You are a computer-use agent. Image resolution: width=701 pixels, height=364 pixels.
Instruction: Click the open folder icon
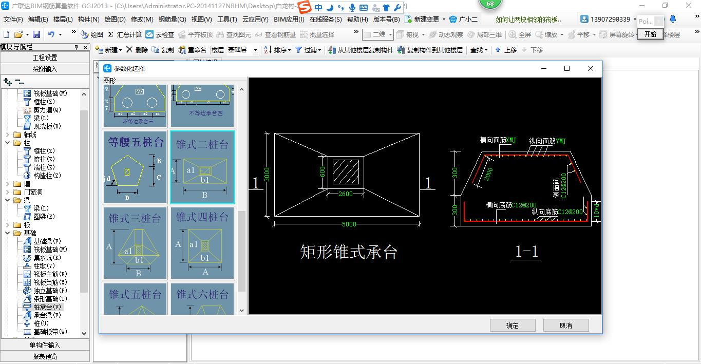click(18, 34)
